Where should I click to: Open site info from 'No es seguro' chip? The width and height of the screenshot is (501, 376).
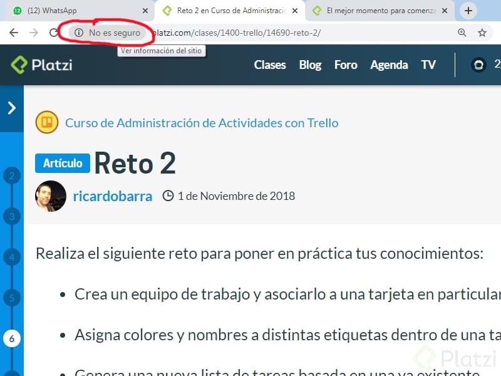(x=108, y=33)
